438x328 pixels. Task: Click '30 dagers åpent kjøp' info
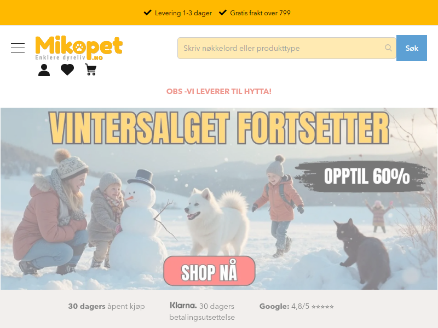tap(106, 306)
